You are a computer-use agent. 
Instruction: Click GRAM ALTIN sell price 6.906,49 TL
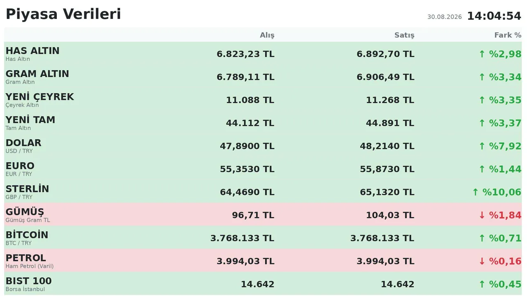coord(386,77)
